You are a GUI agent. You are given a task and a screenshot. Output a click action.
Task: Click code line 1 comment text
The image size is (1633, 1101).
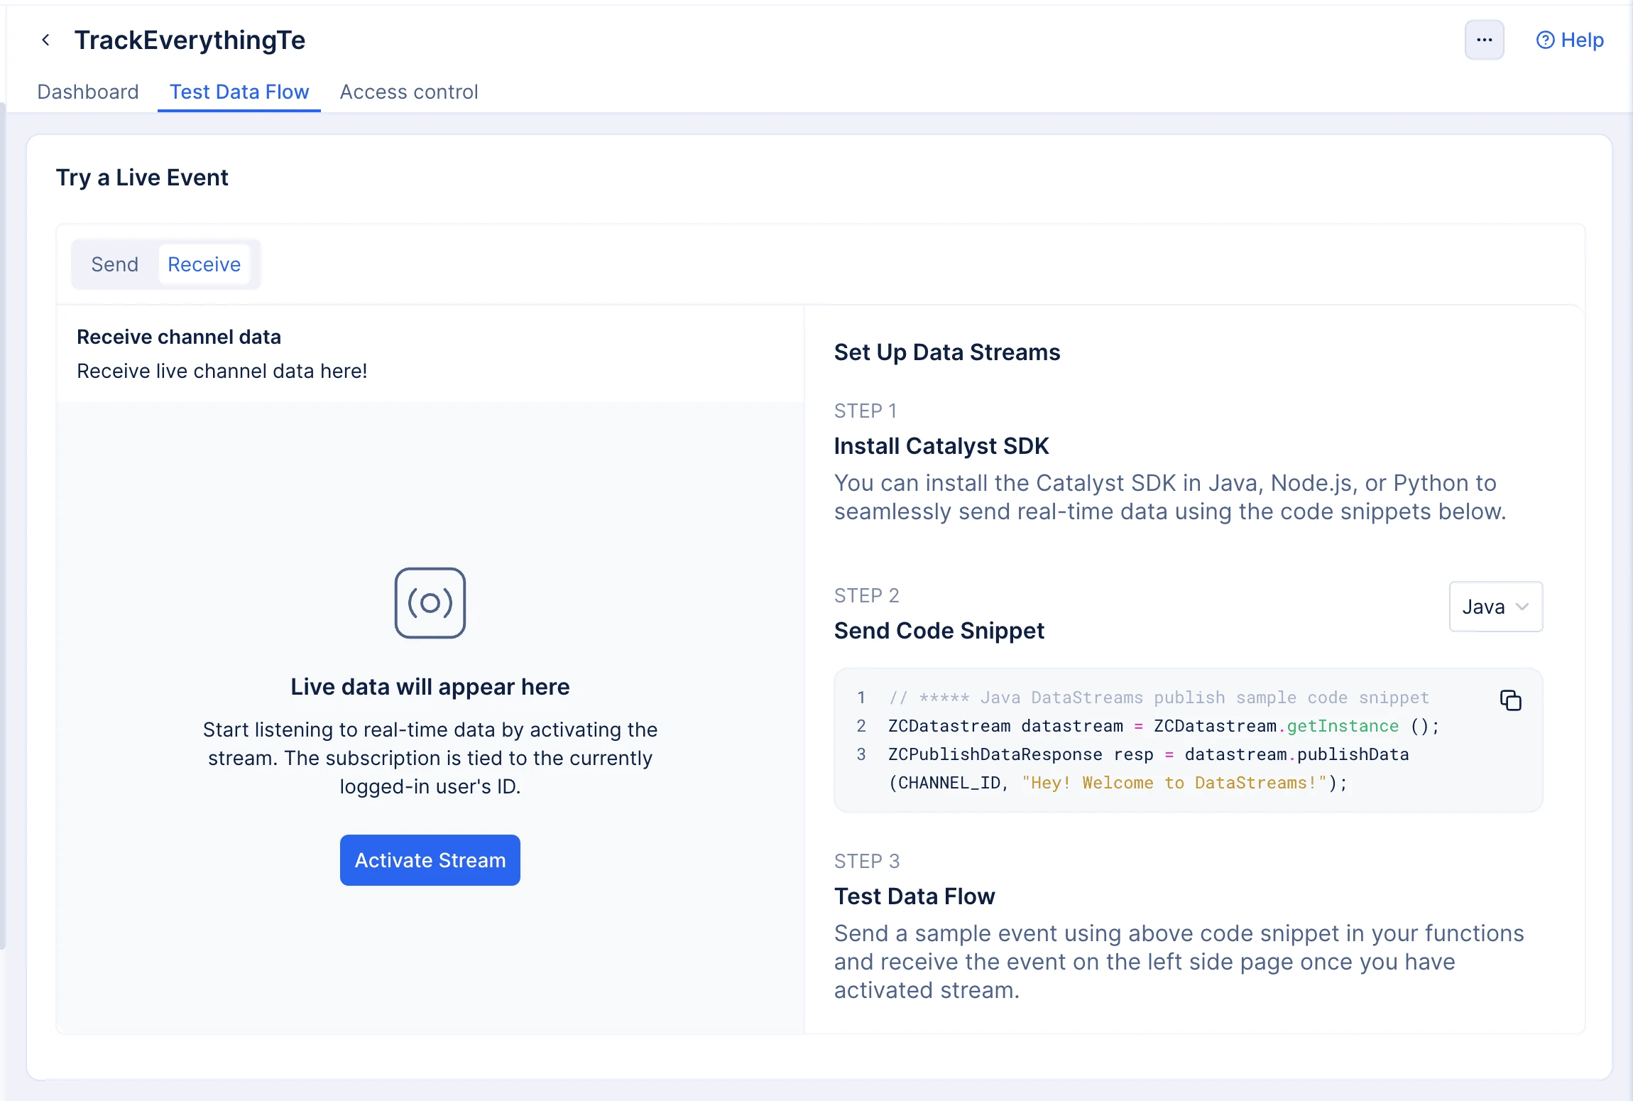point(1159,698)
